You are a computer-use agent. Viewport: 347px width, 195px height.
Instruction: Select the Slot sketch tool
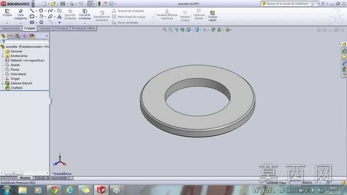click(32, 22)
